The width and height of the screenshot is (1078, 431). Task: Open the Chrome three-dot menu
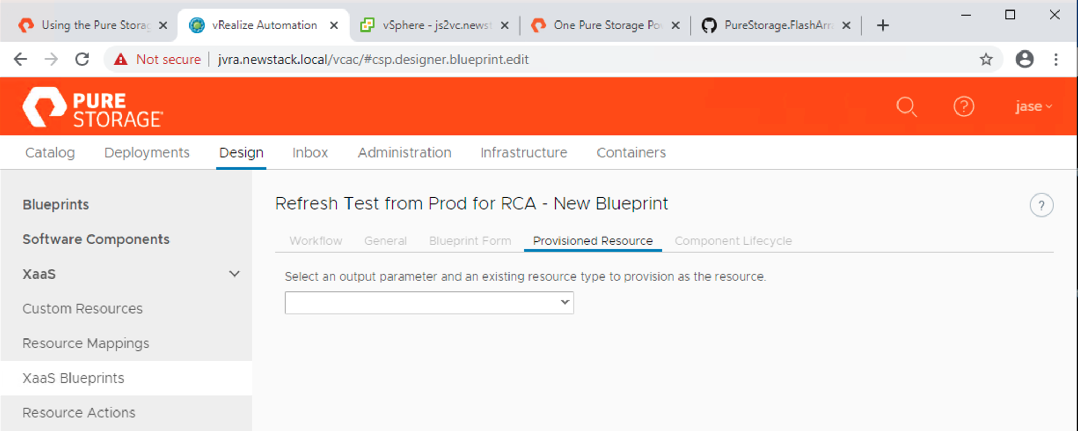[1056, 59]
